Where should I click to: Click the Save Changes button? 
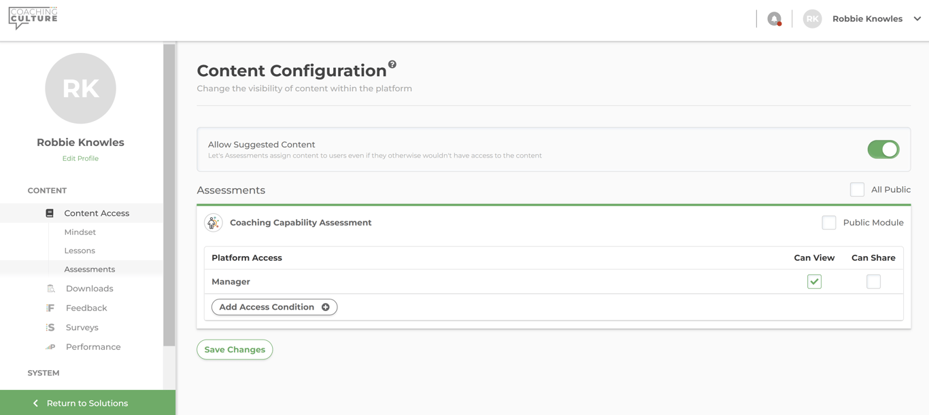pos(235,350)
